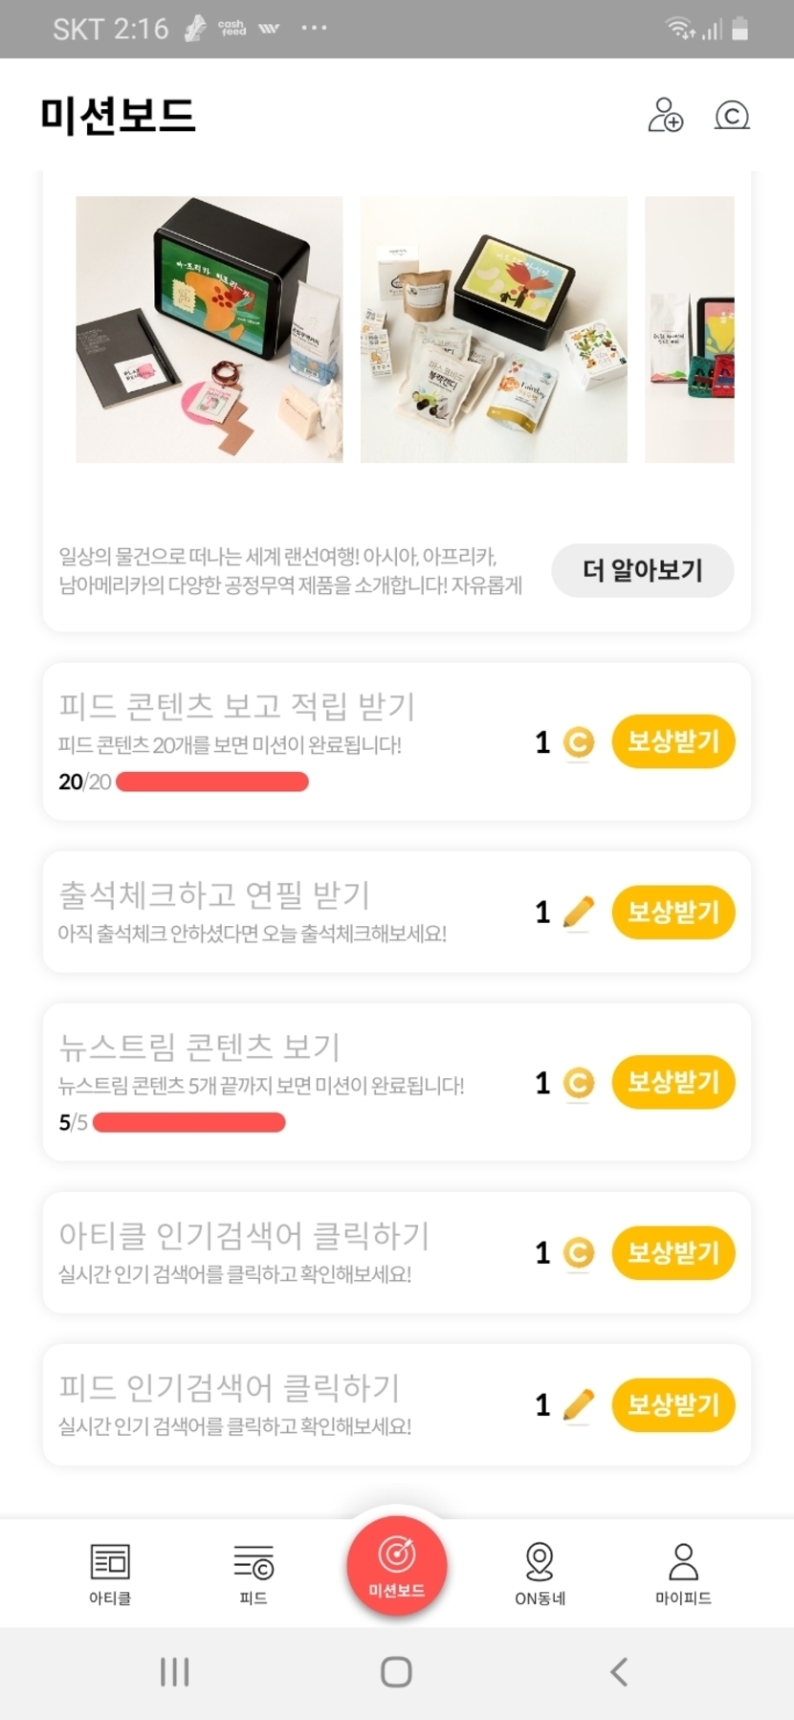Switch to the 피드 tab
Viewport: 794px width, 1720px height.
tap(254, 1574)
